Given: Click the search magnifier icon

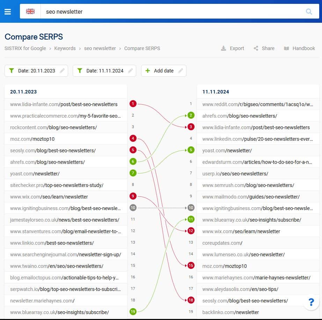Looking at the screenshot, I should pyautogui.click(x=309, y=12).
